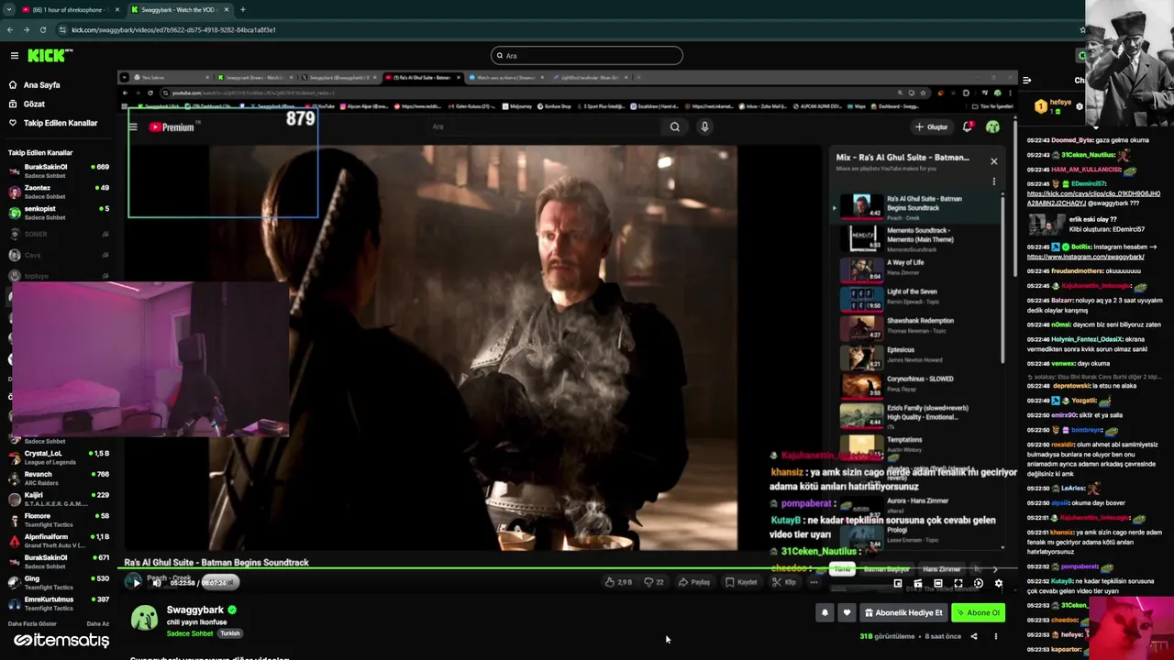Open Revanch ARC Raiders channel
This screenshot has width=1174, height=660.
60,478
